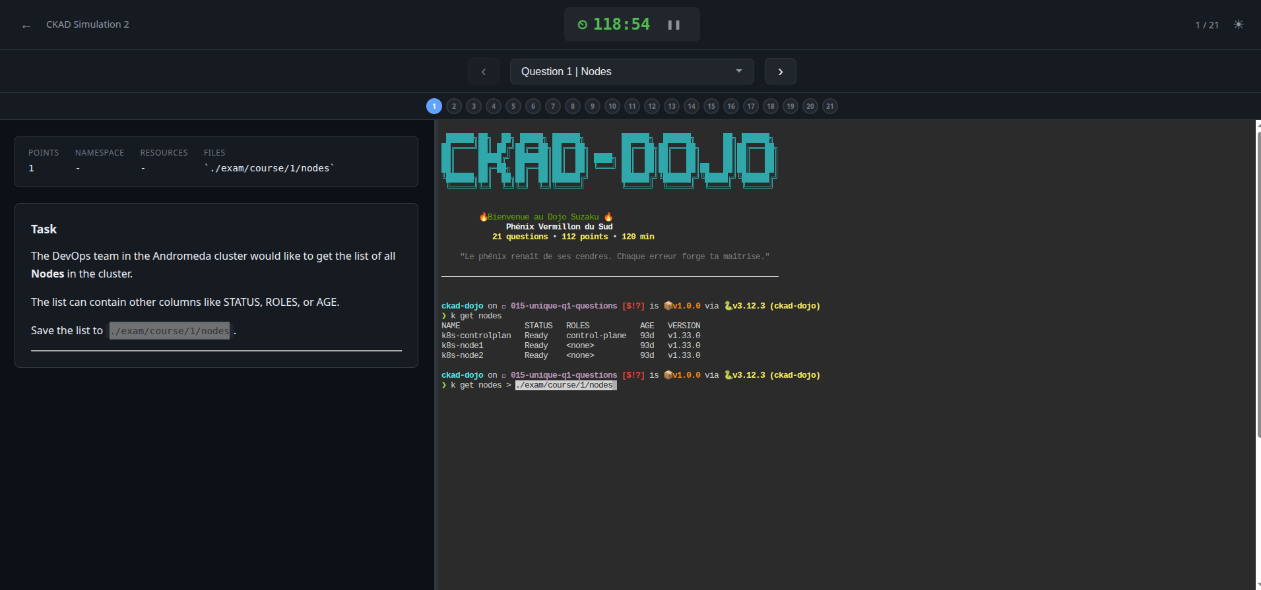
Task: Click the back arrow beside CKAD Simulation 2
Action: coord(26,26)
